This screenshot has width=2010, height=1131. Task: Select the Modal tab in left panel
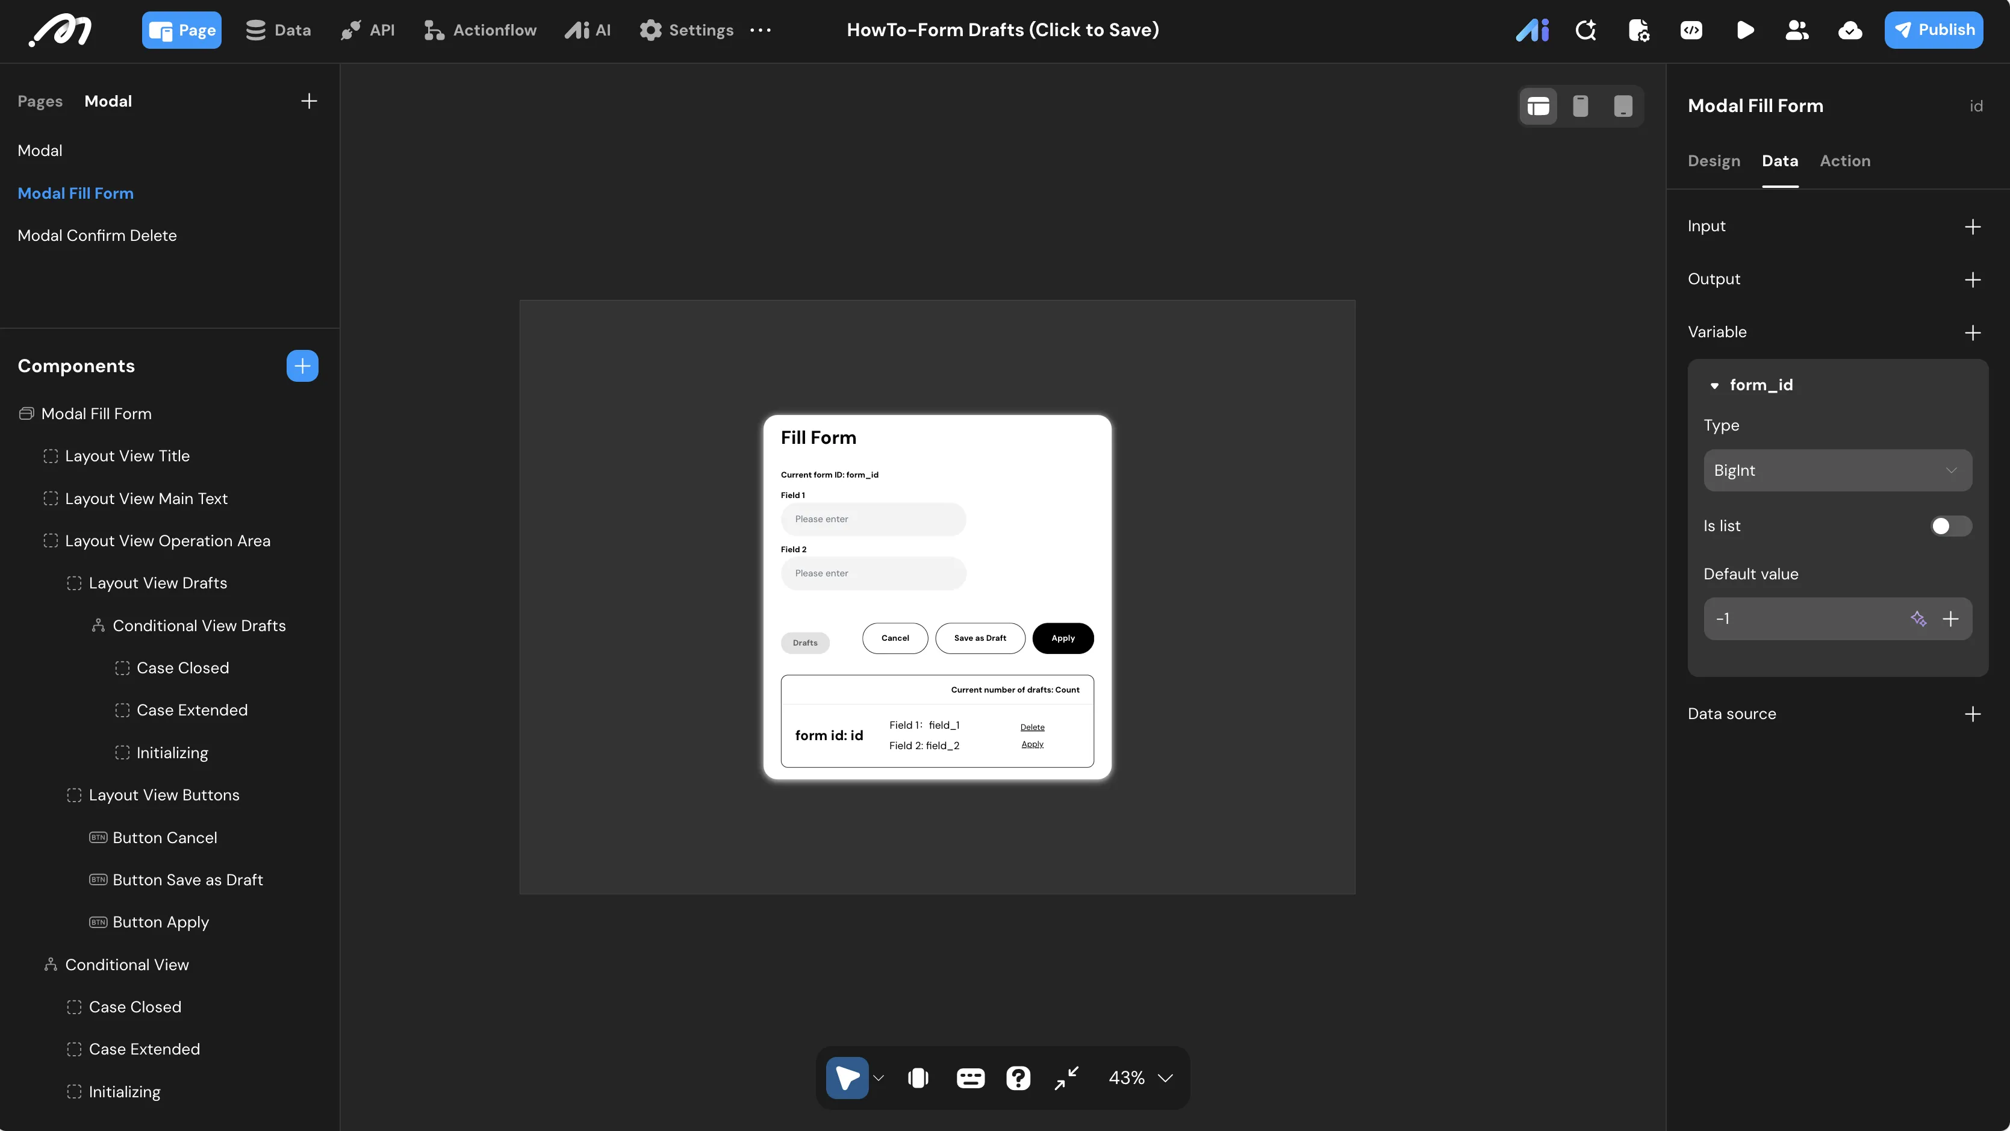pyautogui.click(x=108, y=101)
